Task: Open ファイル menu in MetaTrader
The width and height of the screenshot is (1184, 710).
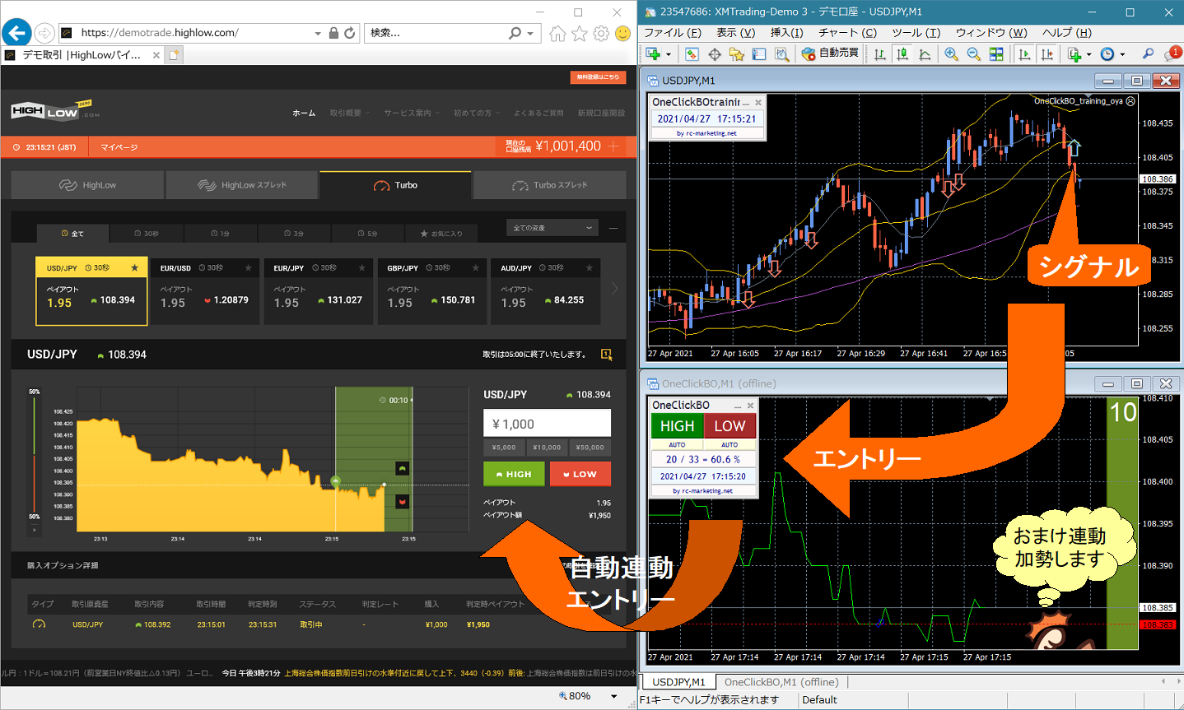Action: click(673, 33)
